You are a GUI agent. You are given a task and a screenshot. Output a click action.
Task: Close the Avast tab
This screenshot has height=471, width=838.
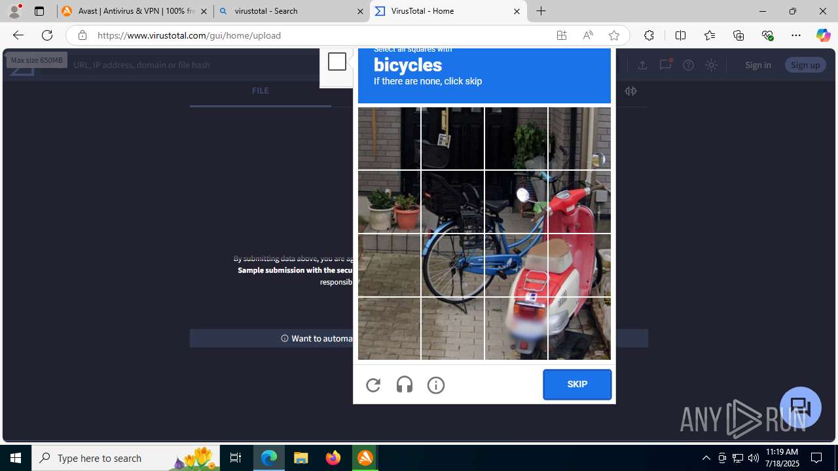pos(204,11)
